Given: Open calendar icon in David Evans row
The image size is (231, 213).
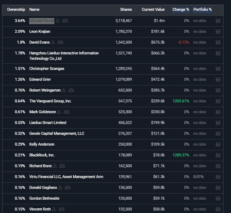Looking at the screenshot, I should click(218, 43).
